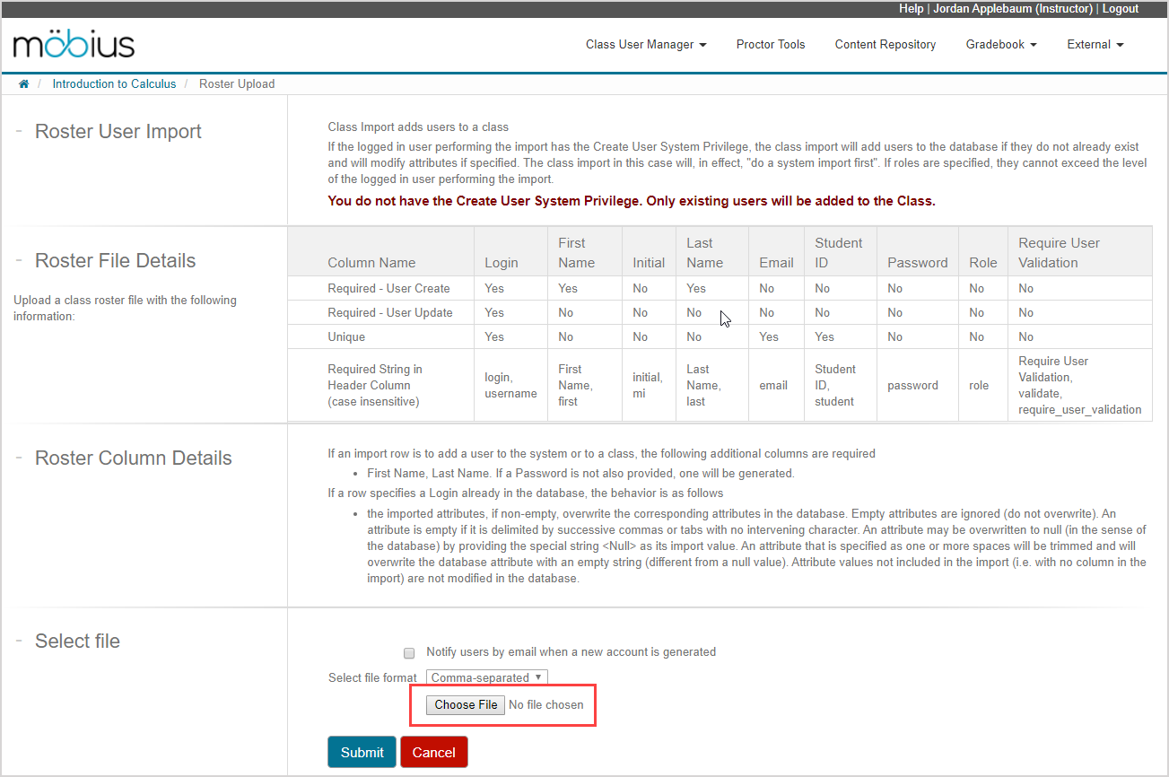Image resolution: width=1169 pixels, height=777 pixels.
Task: Log out via the Logout link
Action: pos(1120,9)
